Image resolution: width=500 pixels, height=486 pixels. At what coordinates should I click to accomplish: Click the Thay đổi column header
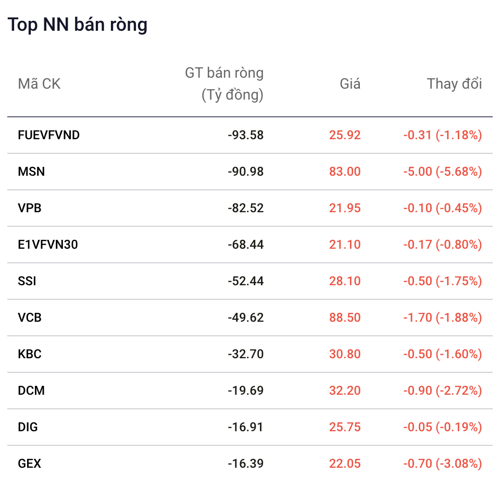454,83
